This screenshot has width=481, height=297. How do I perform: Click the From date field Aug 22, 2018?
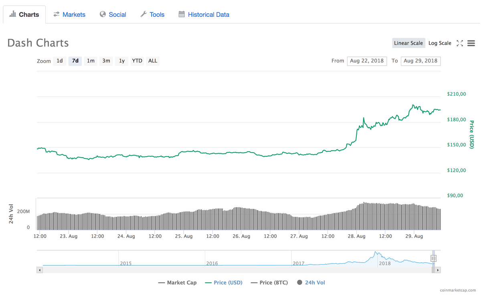coord(367,61)
